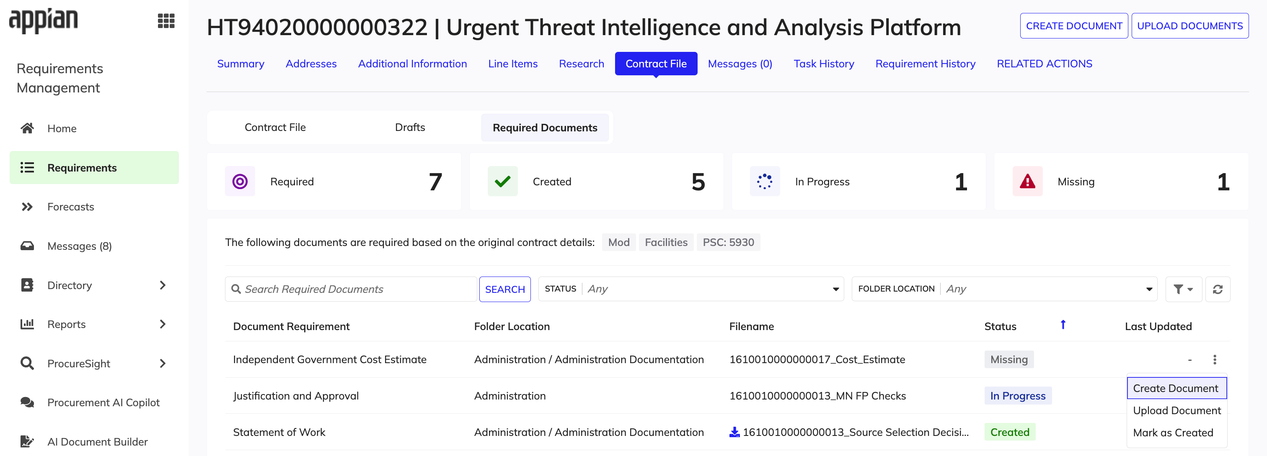Viewport: 1267px width, 456px height.
Task: Click the Directory contact-book icon
Action: 27,285
